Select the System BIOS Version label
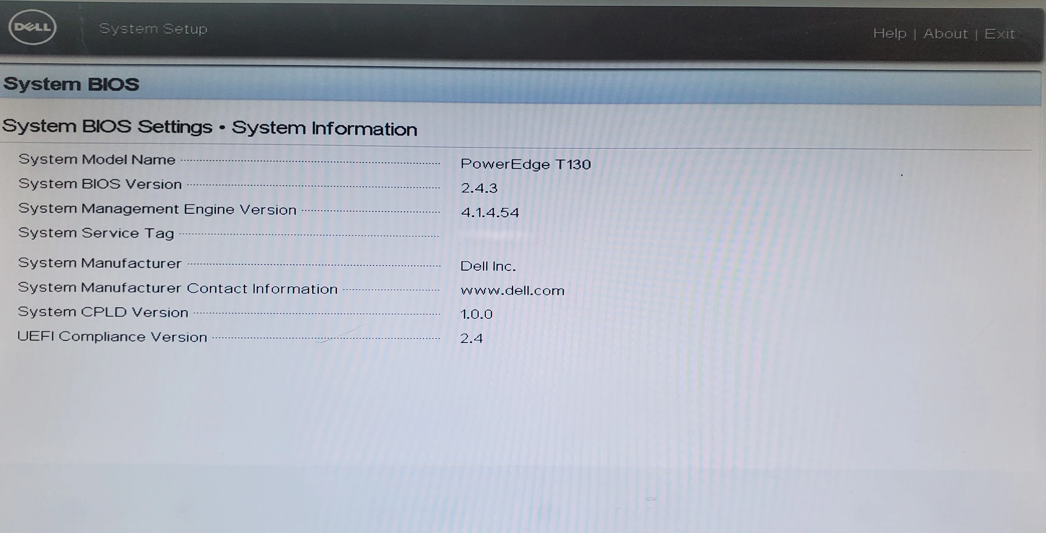The width and height of the screenshot is (1046, 533). tap(100, 184)
